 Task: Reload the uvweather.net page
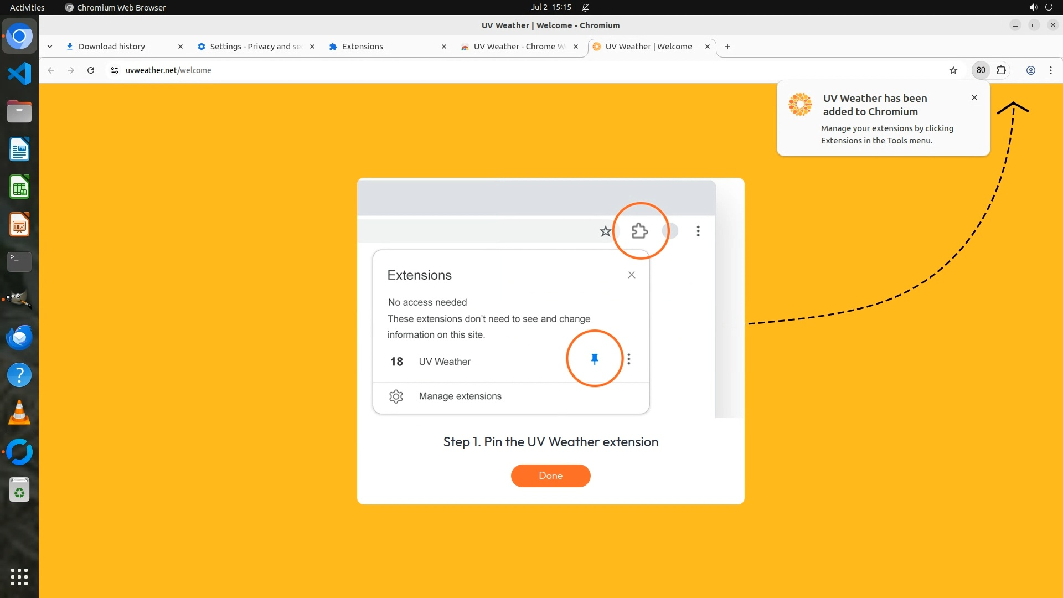tap(91, 70)
